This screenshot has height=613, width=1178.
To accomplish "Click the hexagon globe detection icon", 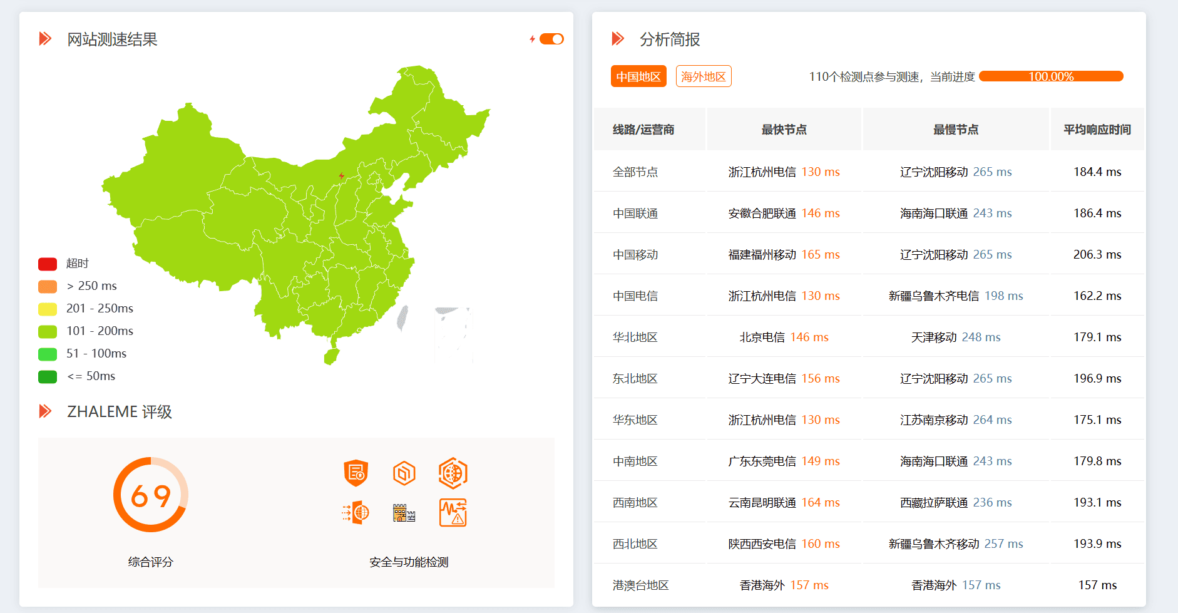I will click(x=453, y=473).
